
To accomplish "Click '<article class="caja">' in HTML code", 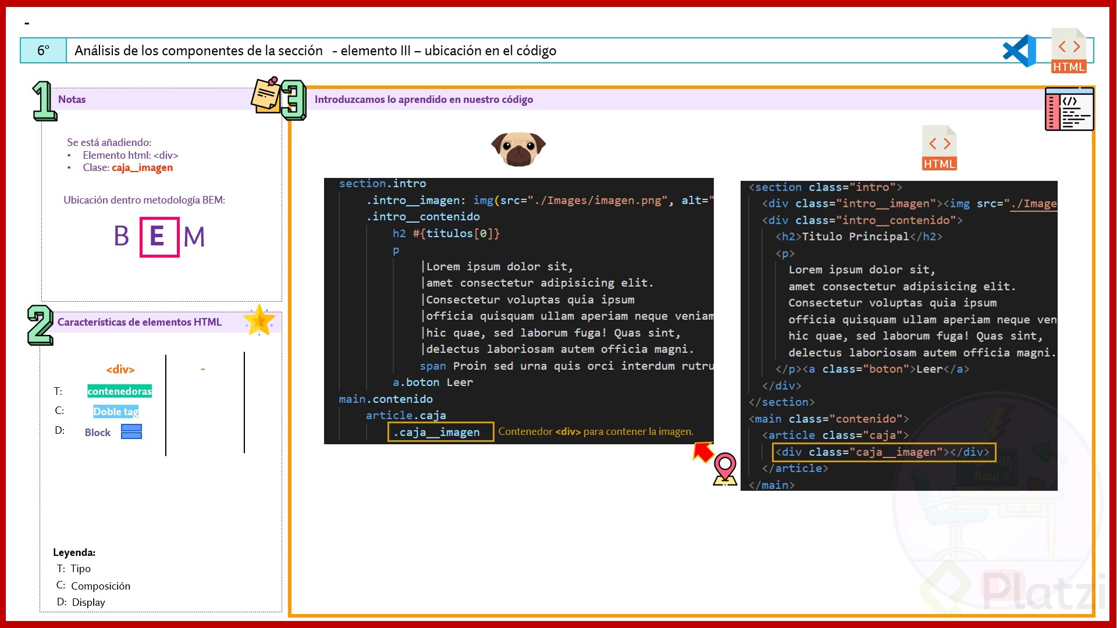I will coord(835,436).
